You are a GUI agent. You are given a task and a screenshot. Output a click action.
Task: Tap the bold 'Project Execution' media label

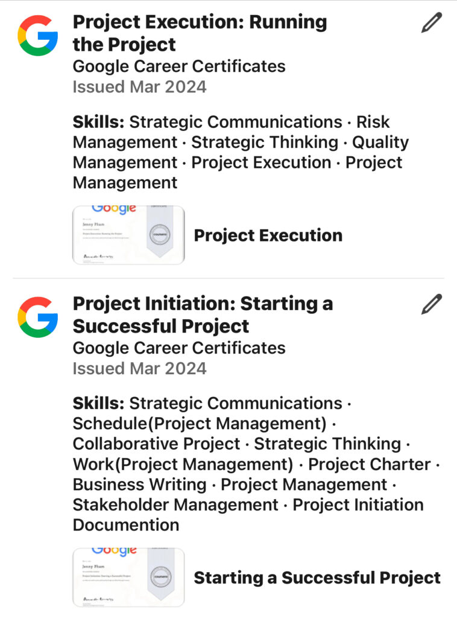pyautogui.click(x=268, y=235)
